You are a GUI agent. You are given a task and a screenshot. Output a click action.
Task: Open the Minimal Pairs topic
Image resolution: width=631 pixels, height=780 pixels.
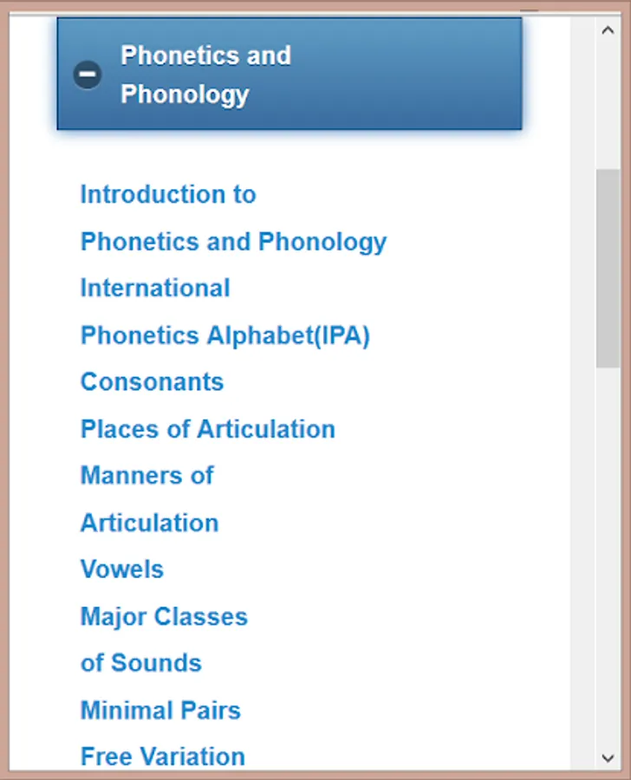[160, 710]
